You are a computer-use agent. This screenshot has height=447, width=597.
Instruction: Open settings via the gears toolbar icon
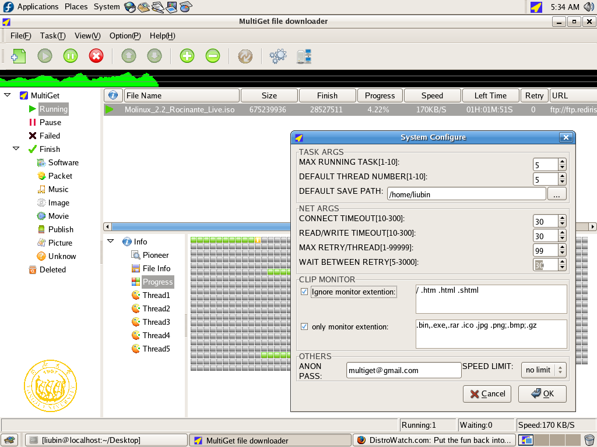278,56
